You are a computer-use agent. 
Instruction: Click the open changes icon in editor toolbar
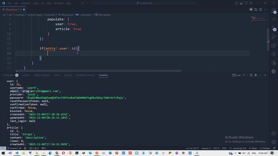(x=256, y=10)
